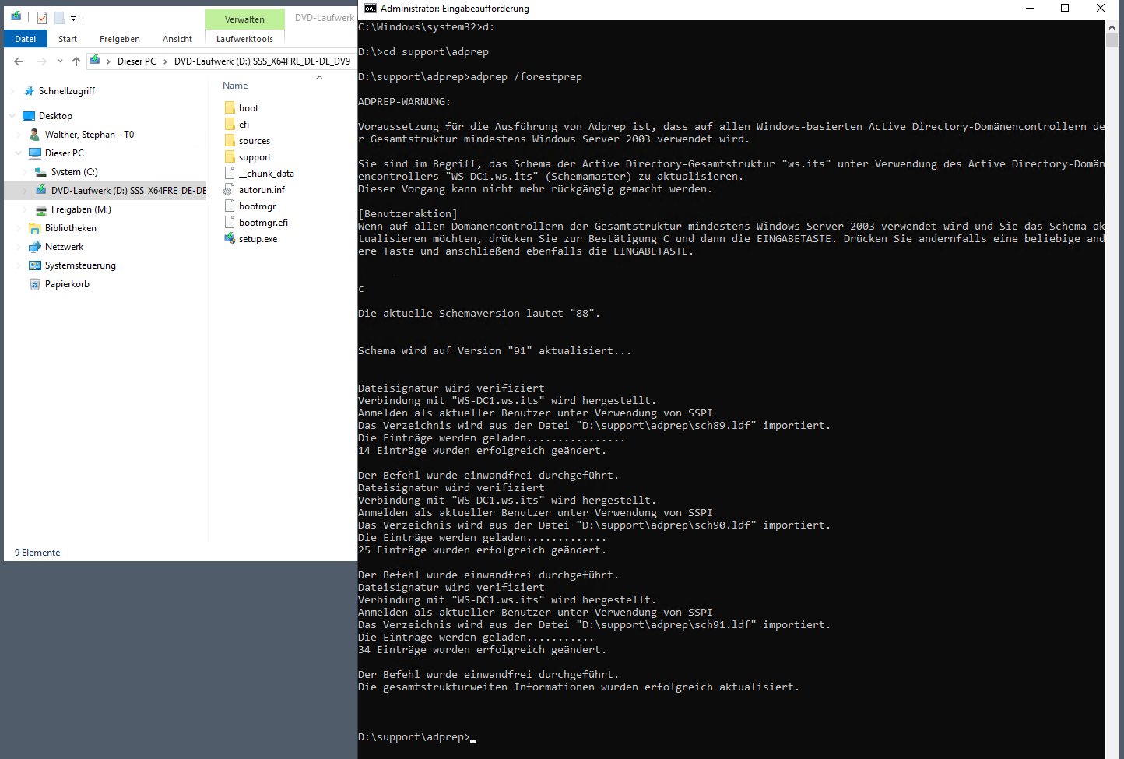Open the Datei menu tab
The height and width of the screenshot is (759, 1124).
[26, 39]
